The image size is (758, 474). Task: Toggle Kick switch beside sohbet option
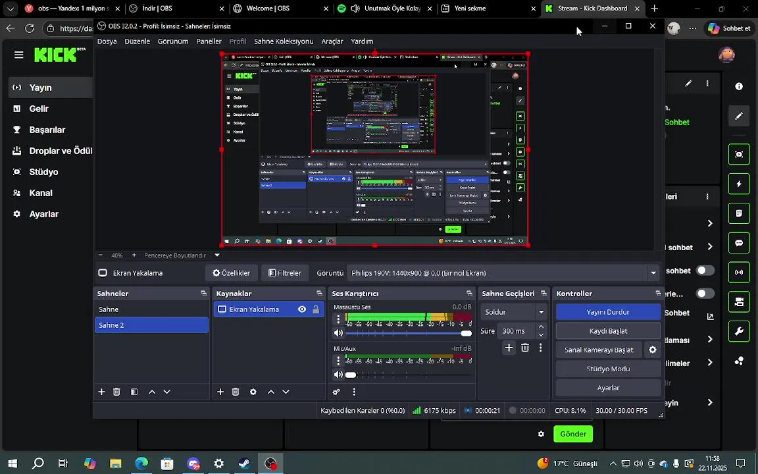[705, 271]
